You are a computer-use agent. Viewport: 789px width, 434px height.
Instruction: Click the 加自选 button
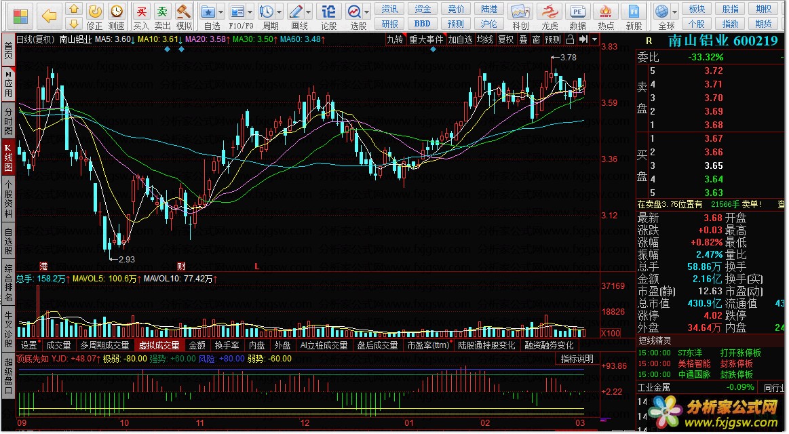(460, 39)
